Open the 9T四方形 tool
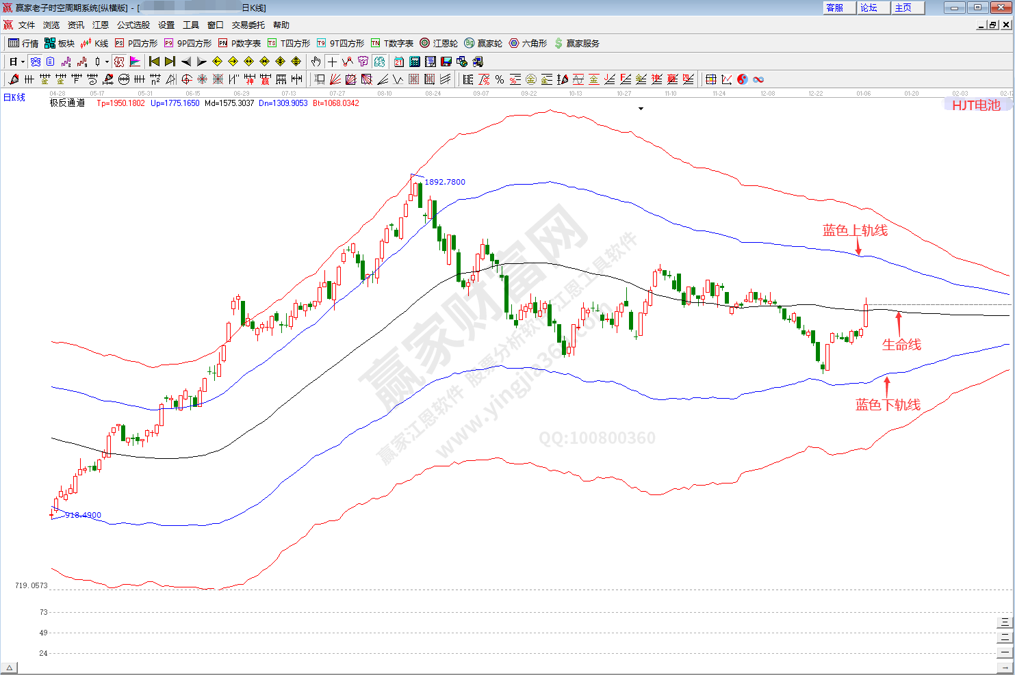The height and width of the screenshot is (675, 1015). click(x=340, y=43)
